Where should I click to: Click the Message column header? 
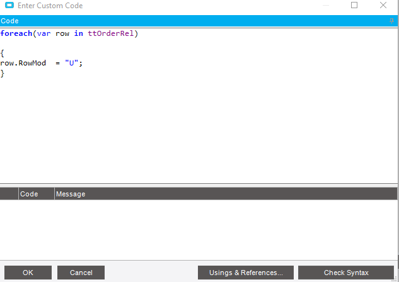[x=226, y=194]
